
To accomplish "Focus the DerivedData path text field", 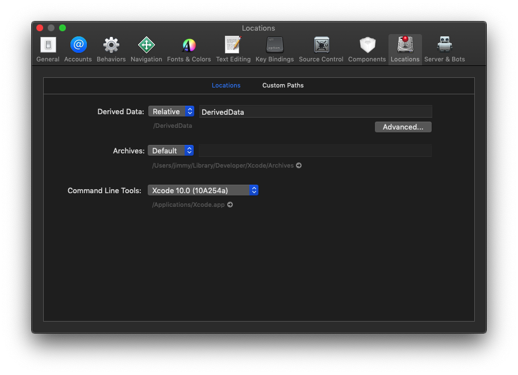I will (x=315, y=112).
